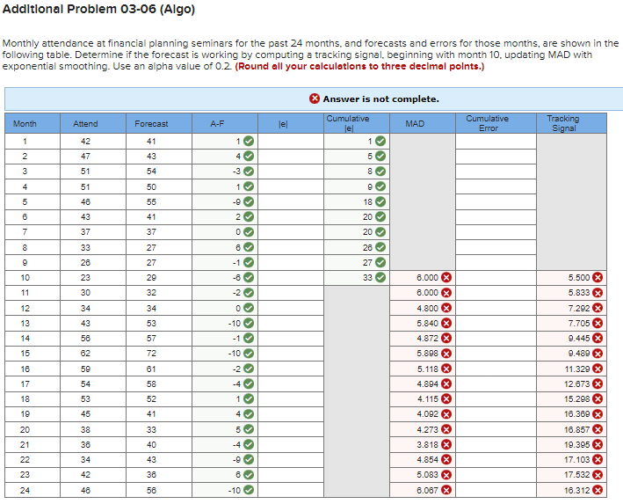Click the |e| input cell for month 24
The height and width of the screenshot is (504, 623).
pos(291,490)
